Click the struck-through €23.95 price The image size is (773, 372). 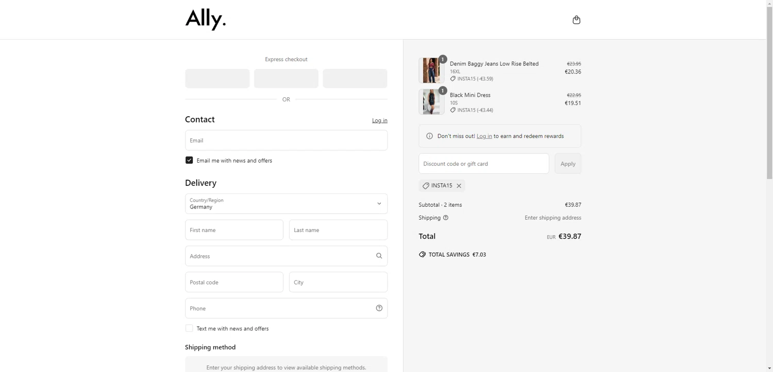574,64
